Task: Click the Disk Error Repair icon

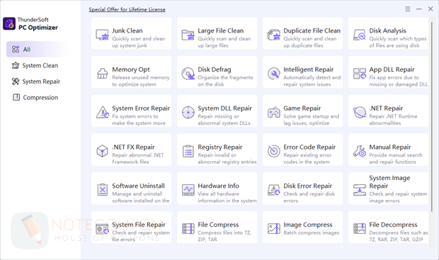Action: tap(273, 190)
